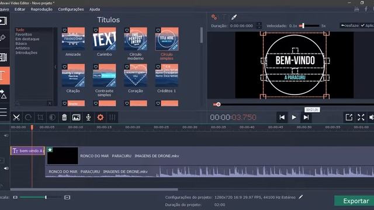Viewport: 374px width, 210px height.
Task: Open the Ajuda menu
Action: (x=95, y=9)
